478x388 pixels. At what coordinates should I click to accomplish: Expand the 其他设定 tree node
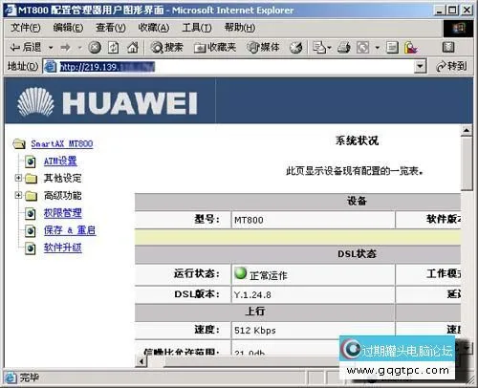[x=18, y=178]
